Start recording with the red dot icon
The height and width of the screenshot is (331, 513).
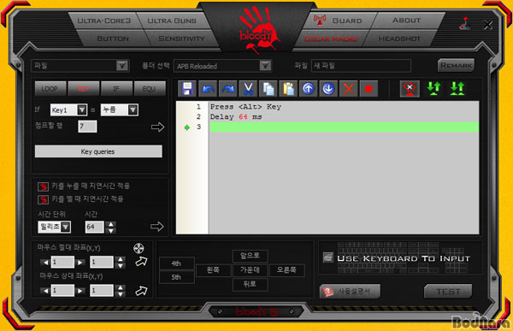click(369, 89)
